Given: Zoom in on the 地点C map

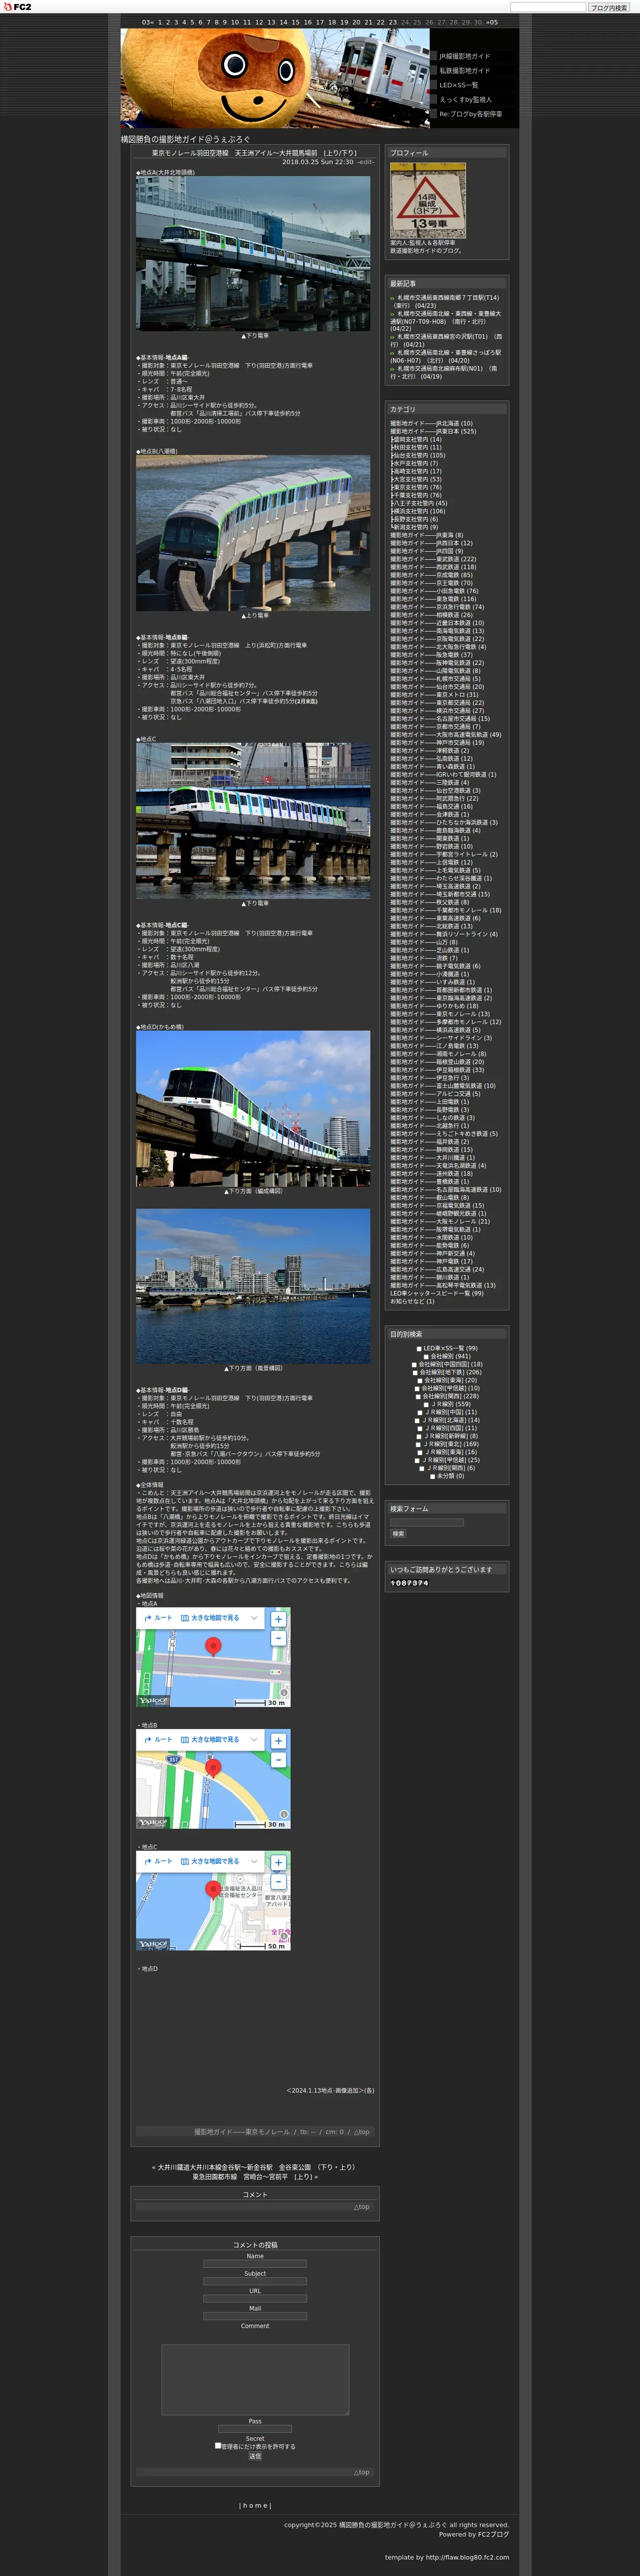Looking at the screenshot, I should click(278, 1863).
